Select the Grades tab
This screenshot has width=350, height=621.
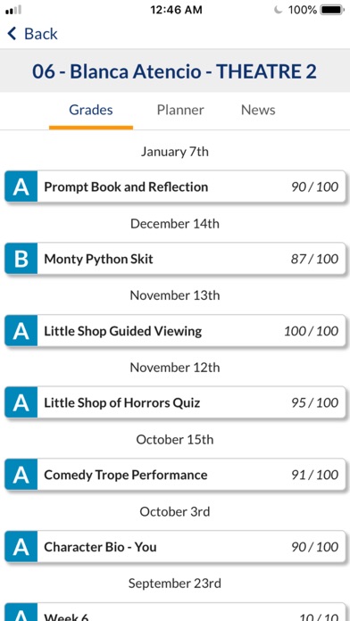click(x=91, y=110)
